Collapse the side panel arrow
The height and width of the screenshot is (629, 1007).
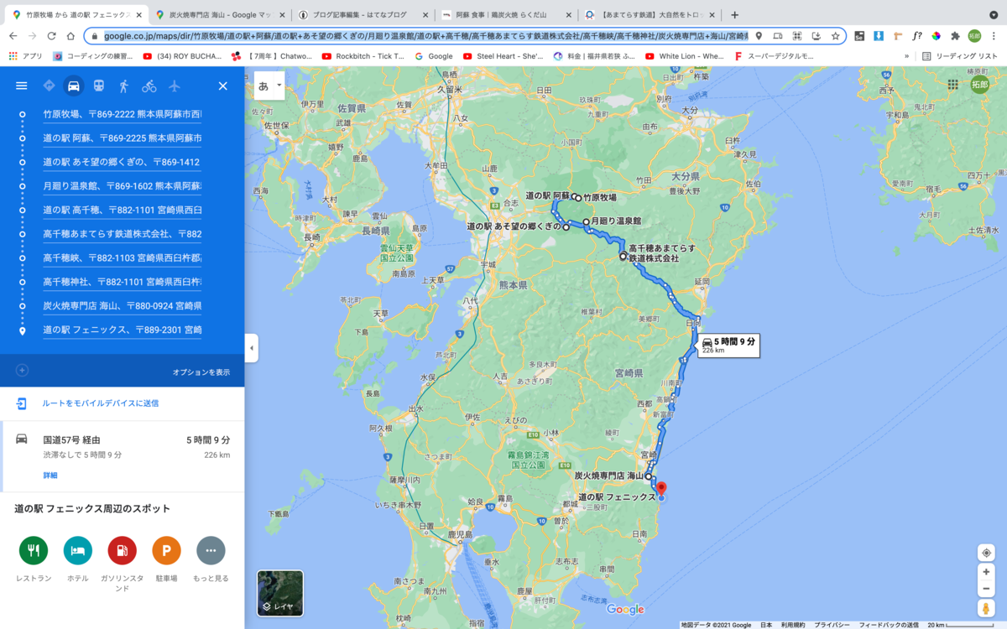250,347
